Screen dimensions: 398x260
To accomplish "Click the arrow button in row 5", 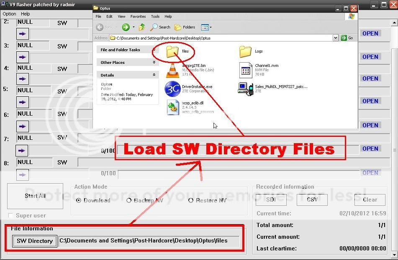I will 23,102.
